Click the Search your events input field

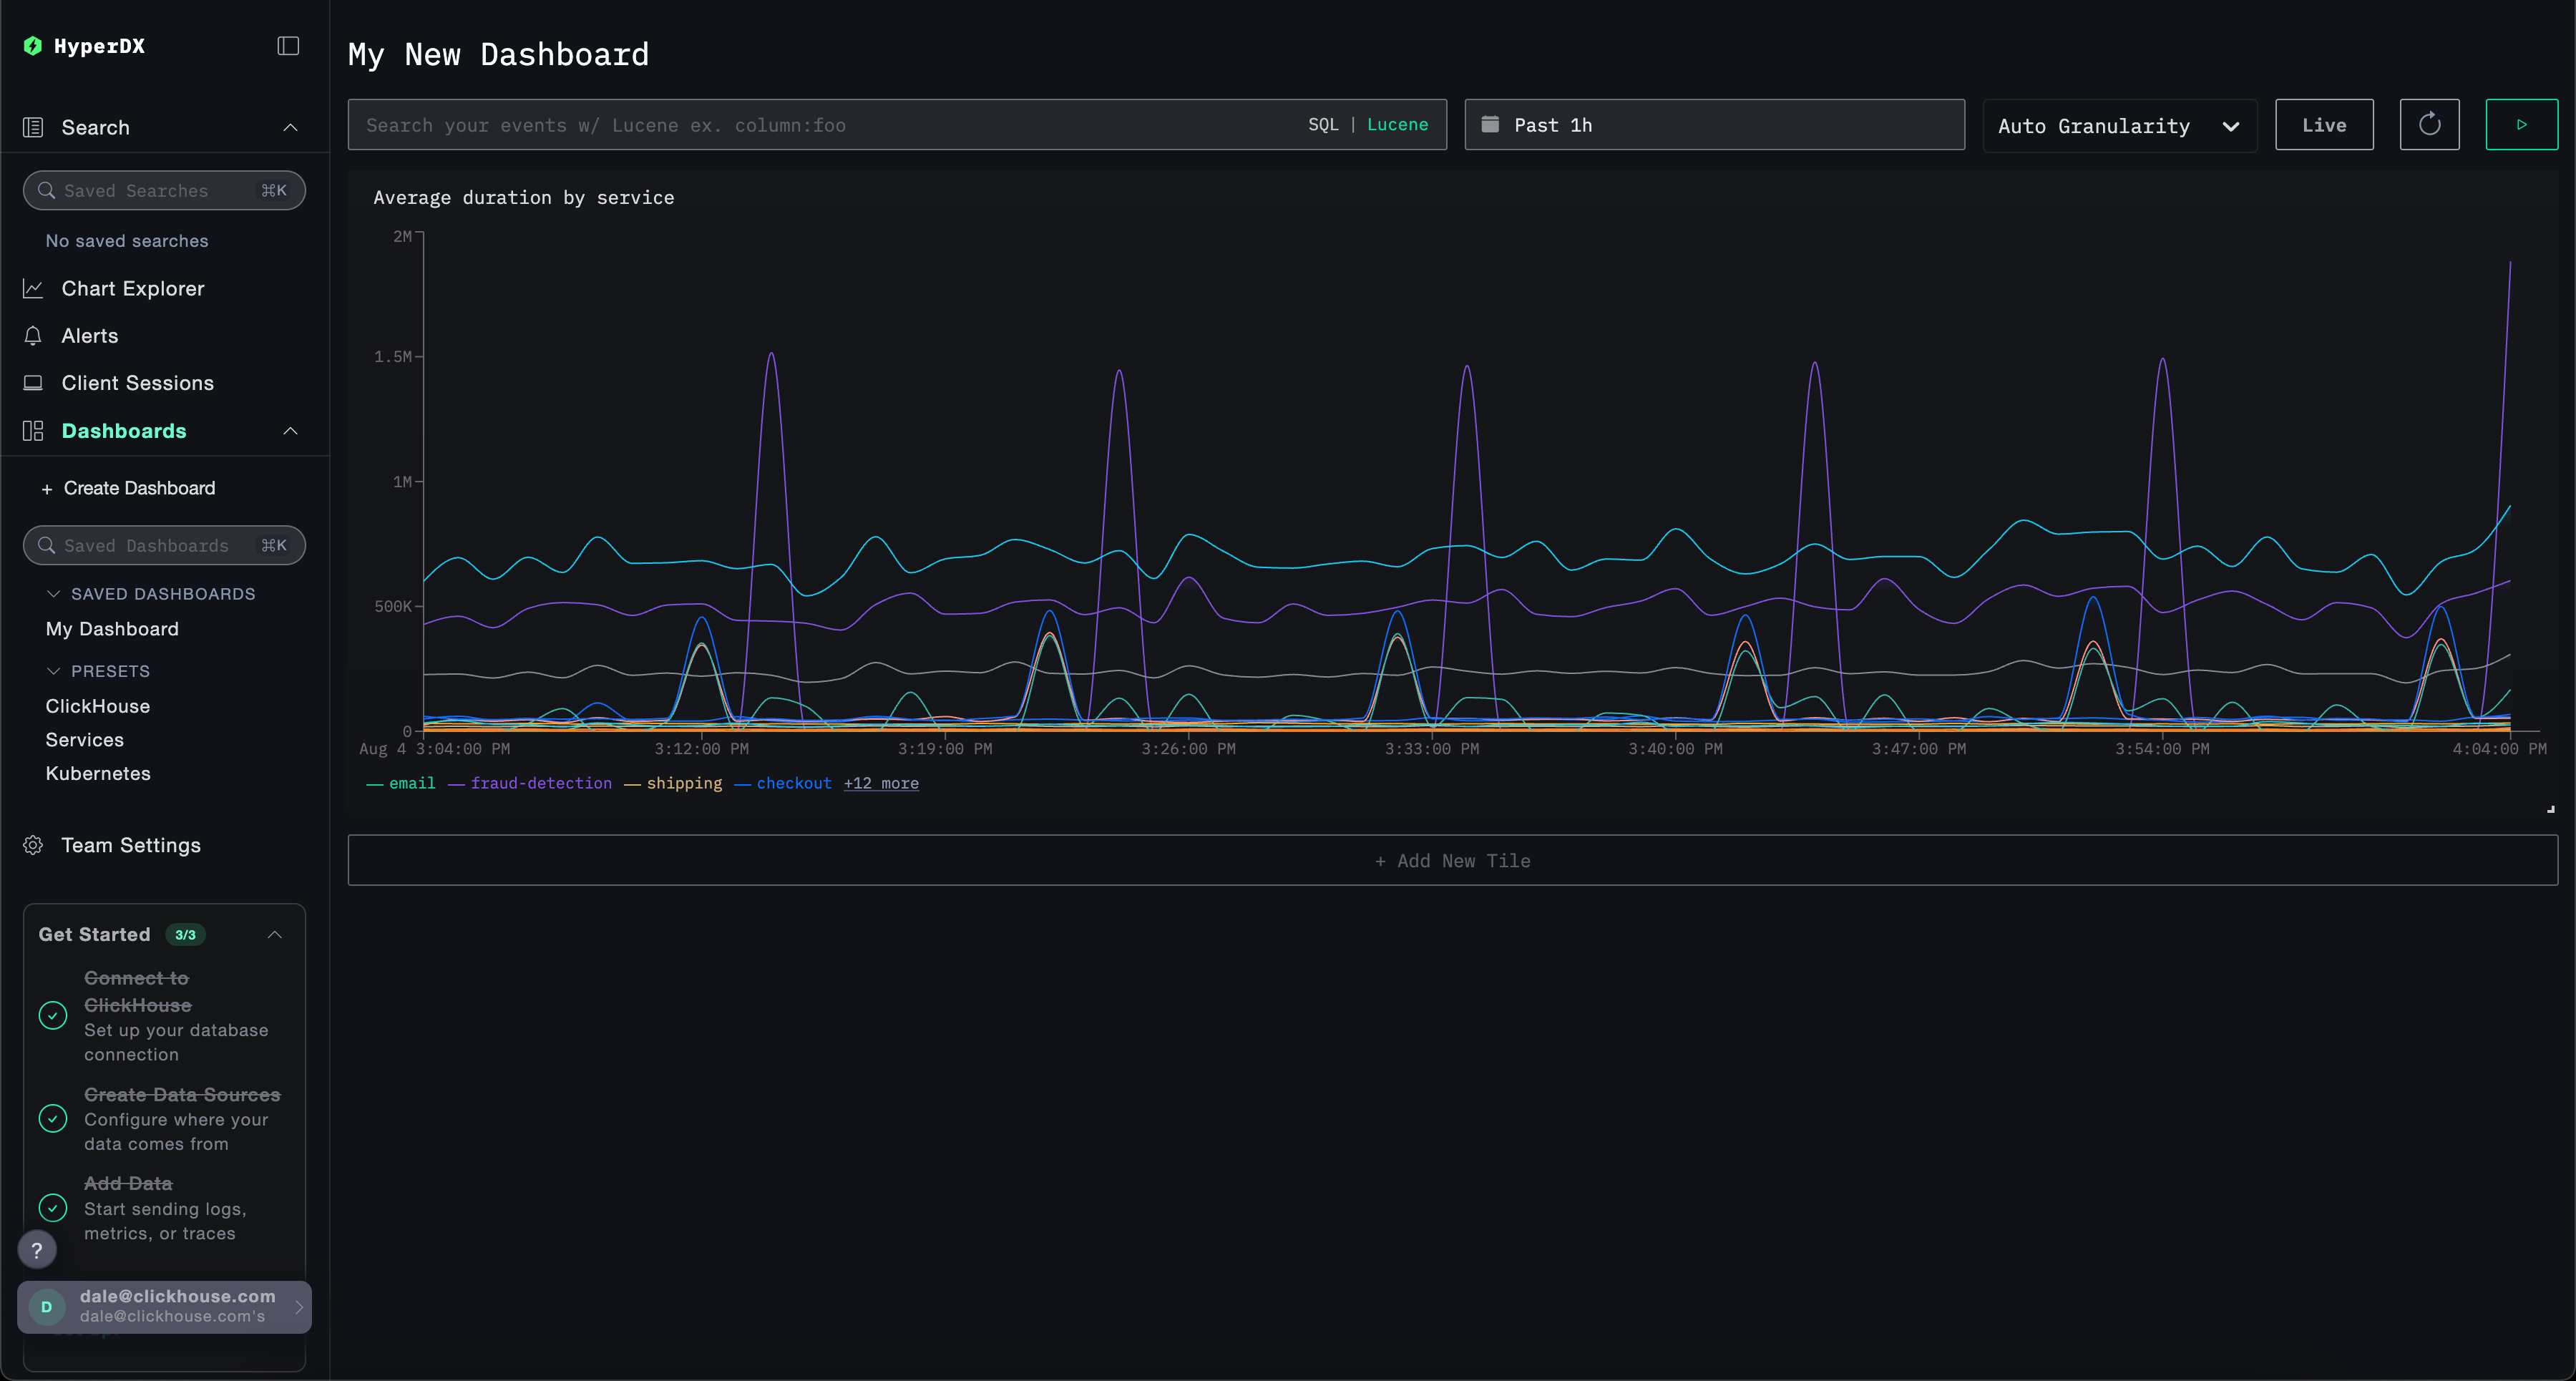pos(800,124)
